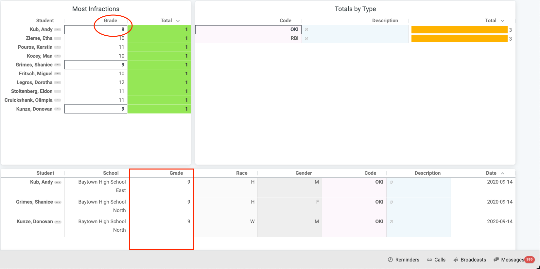Open the ellipsis menu beside Cruickshank, Olimpia
The height and width of the screenshot is (269, 540).
[58, 100]
